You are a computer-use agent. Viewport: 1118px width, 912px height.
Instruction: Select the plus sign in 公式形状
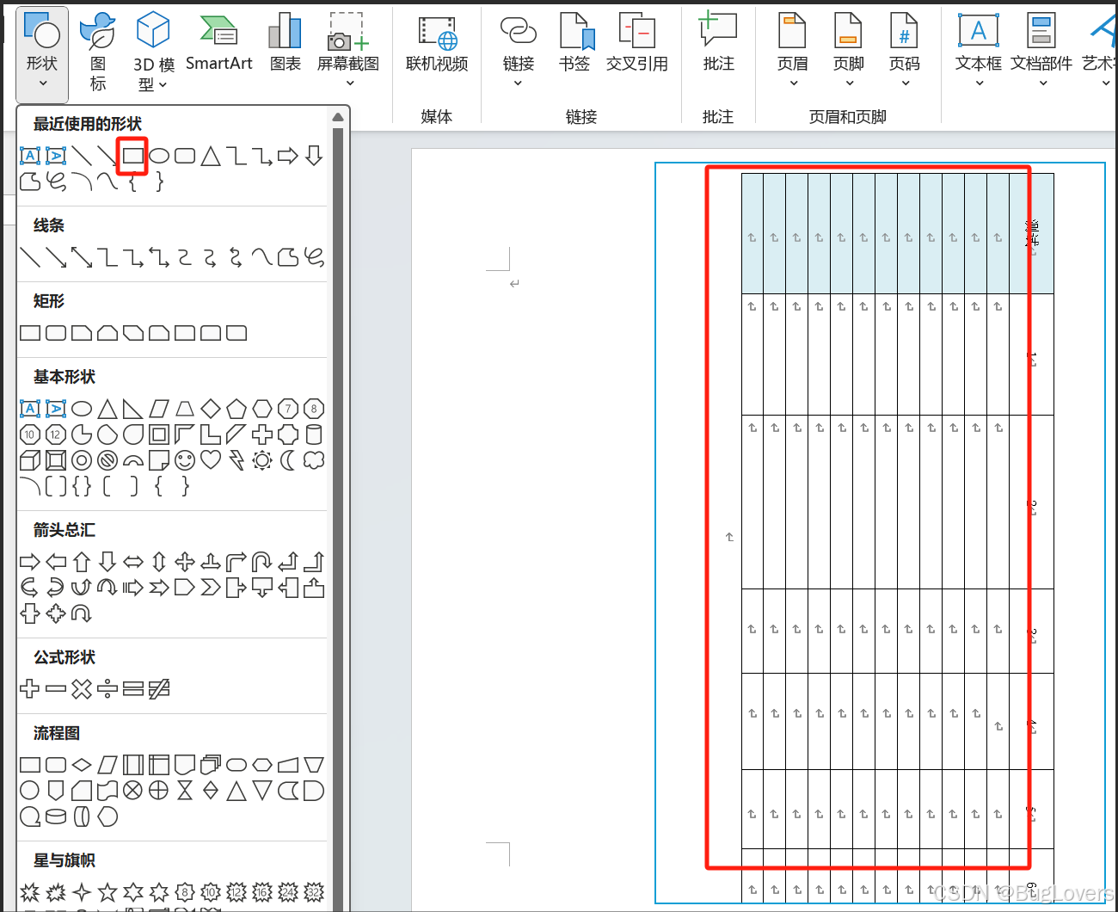pos(30,689)
